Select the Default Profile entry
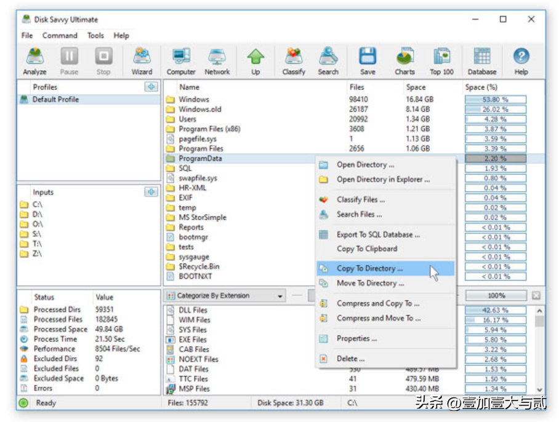This screenshot has height=422, width=559. 89,100
